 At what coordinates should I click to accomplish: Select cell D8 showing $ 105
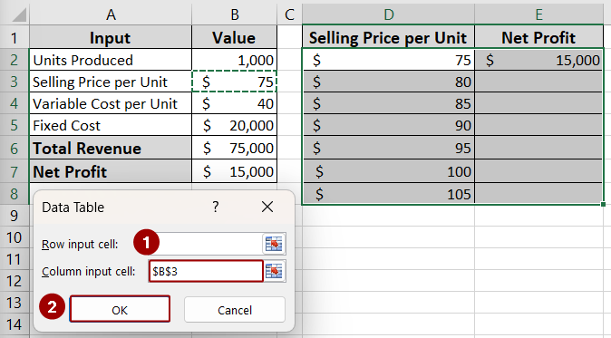[389, 194]
